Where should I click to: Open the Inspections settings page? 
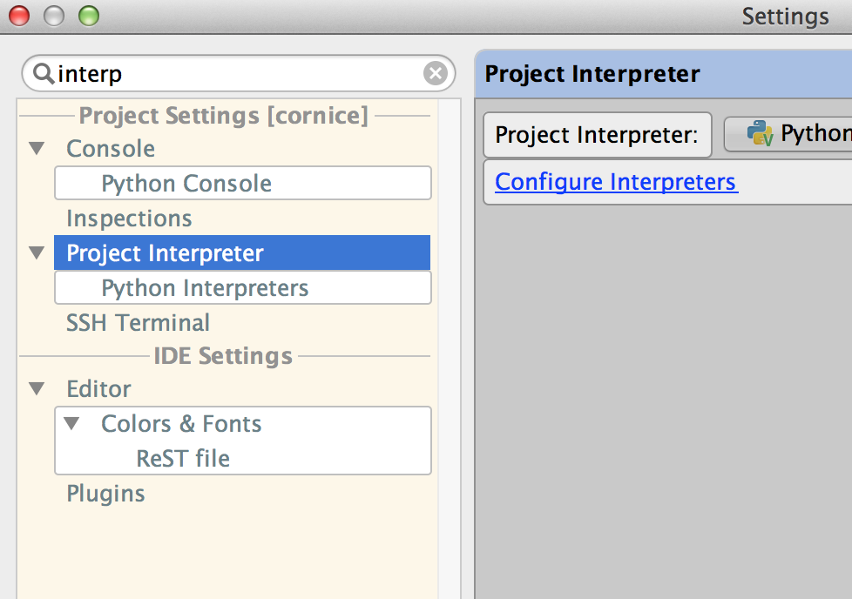[x=129, y=219]
